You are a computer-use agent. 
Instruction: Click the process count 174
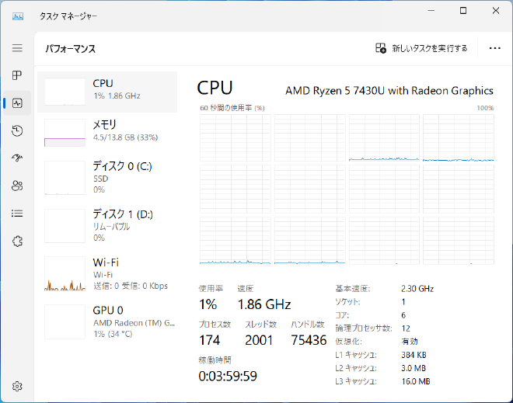[x=209, y=340]
